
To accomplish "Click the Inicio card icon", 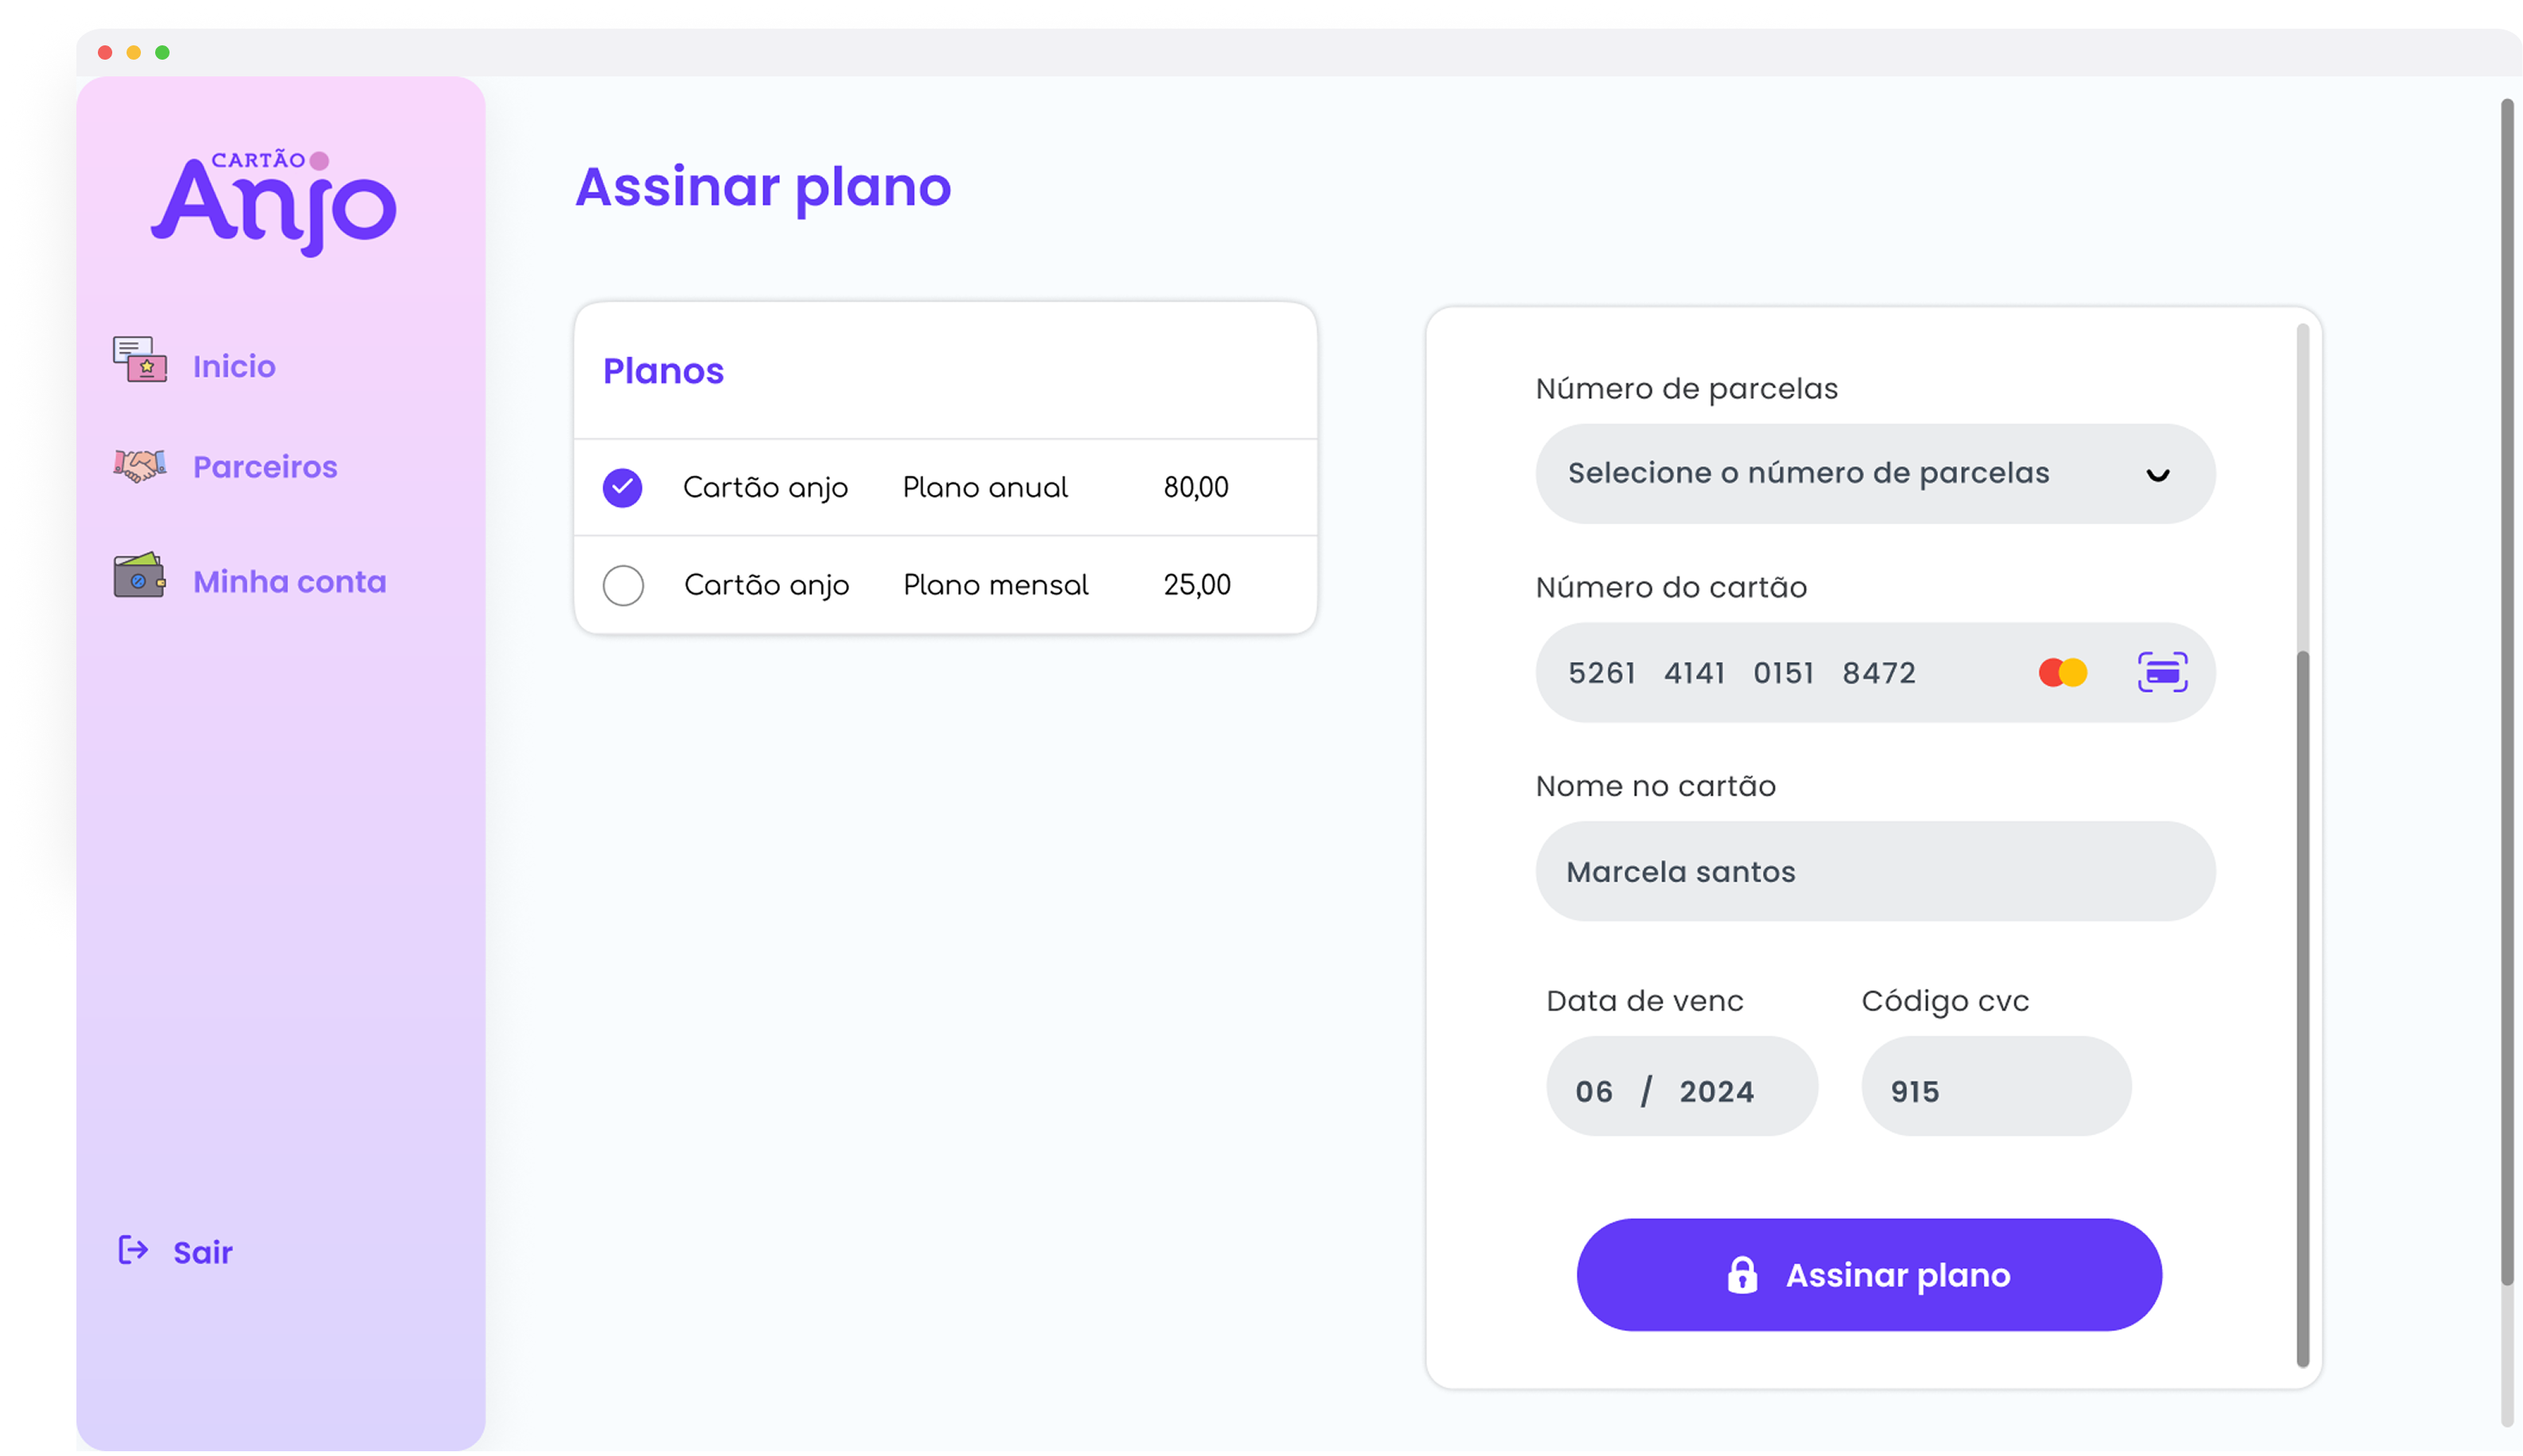I will pyautogui.click(x=140, y=360).
